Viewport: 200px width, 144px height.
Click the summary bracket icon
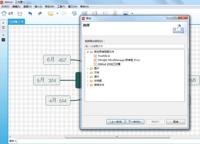pyautogui.click(x=95, y=13)
